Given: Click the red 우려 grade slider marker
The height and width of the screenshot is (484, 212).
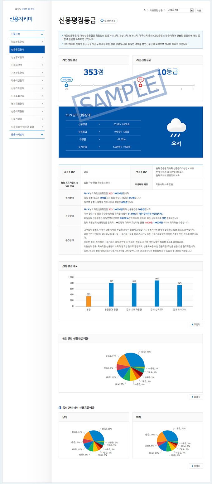Looking at the screenshot, I should (140, 85).
